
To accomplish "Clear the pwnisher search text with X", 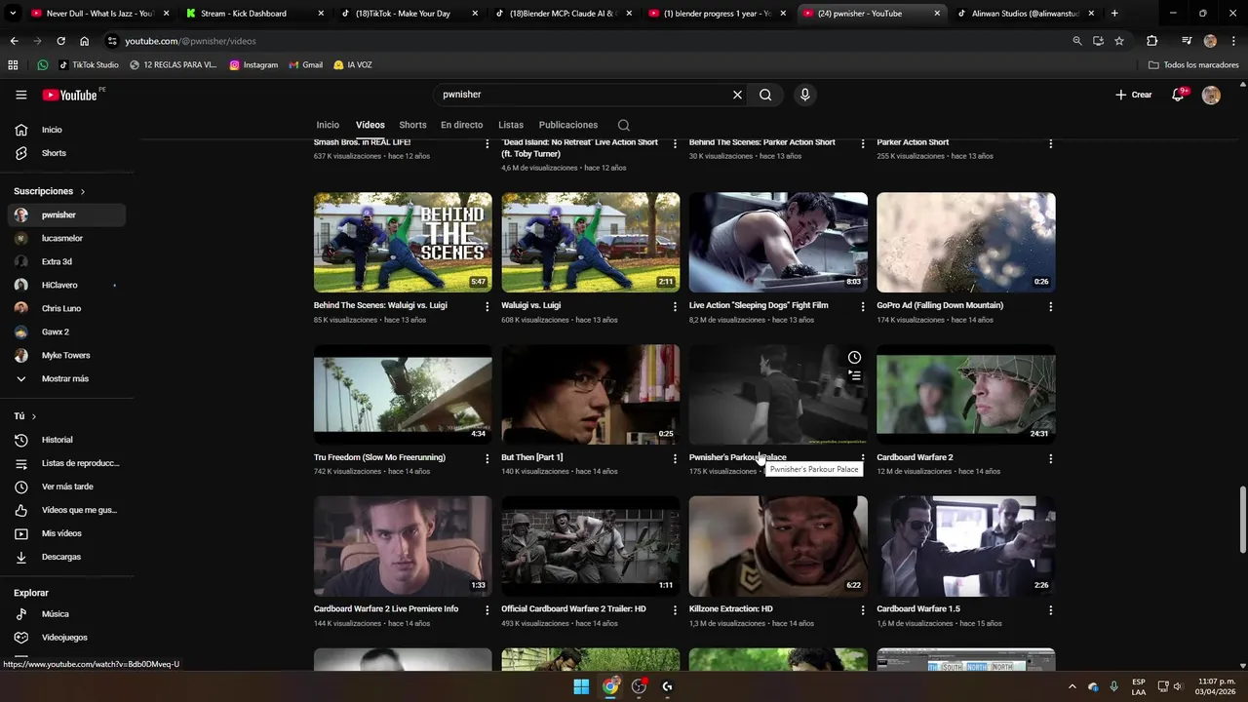I will pyautogui.click(x=737, y=95).
